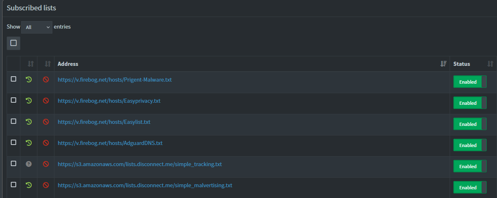Screen dimensions: 497x198
Task: Click the green history icon for Easylist row
Action: point(29,122)
